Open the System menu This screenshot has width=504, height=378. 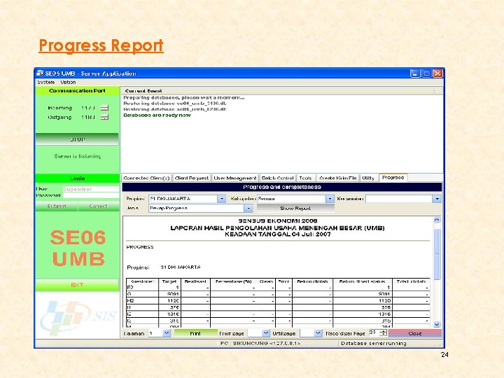point(45,82)
